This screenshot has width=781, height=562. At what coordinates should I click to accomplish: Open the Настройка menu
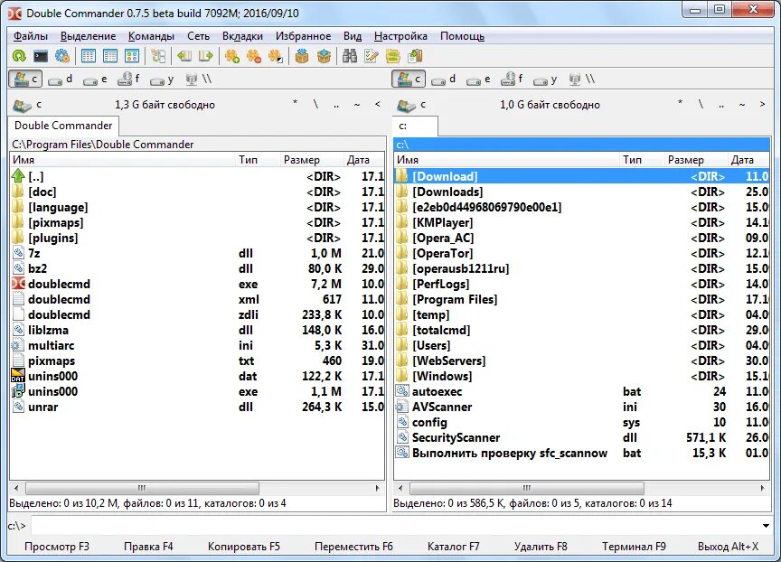(x=400, y=36)
